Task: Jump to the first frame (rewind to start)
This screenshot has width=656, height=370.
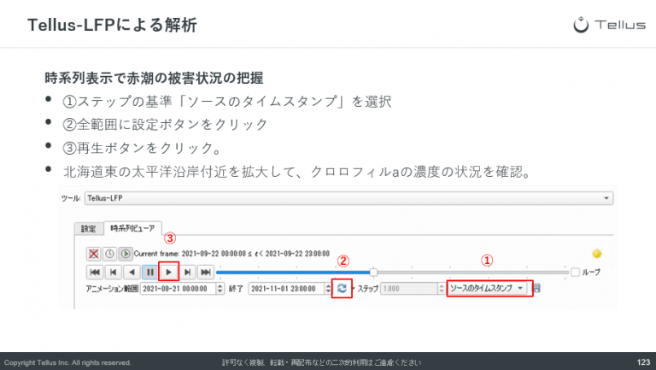Action: click(x=95, y=272)
